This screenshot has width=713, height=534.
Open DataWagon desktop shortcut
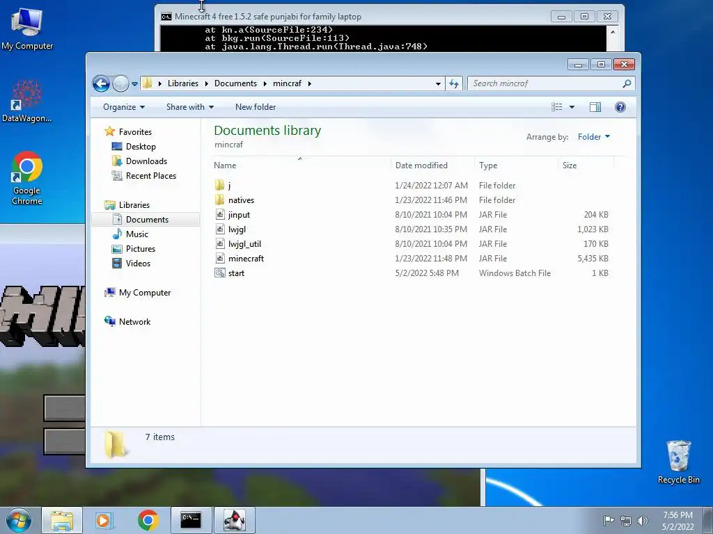click(27, 101)
